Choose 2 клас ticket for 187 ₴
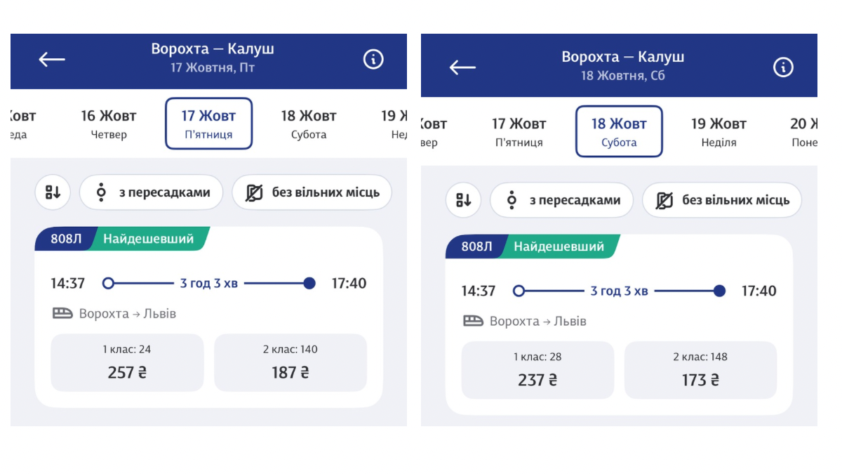This screenshot has height=474, width=842. coord(290,362)
